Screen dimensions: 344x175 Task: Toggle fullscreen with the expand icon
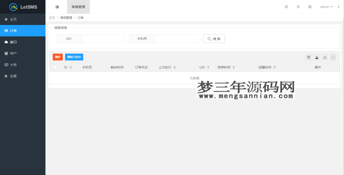[310, 7]
